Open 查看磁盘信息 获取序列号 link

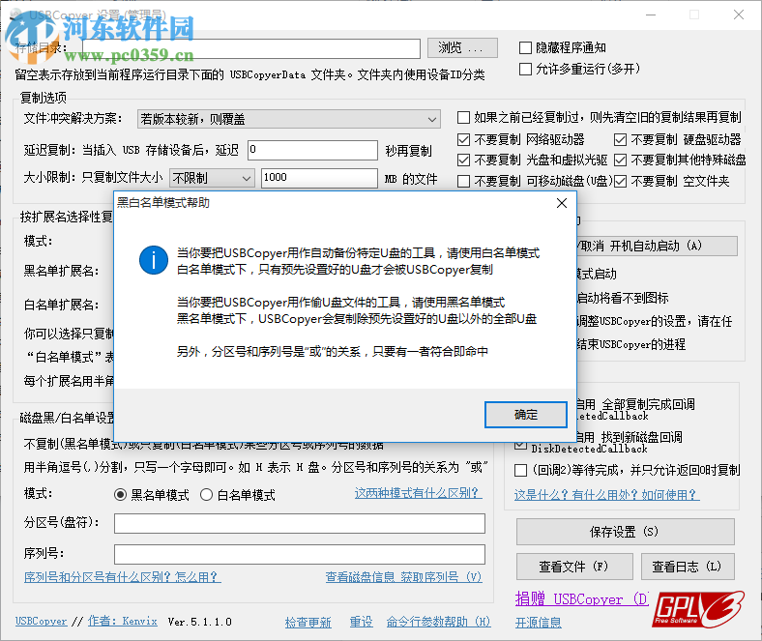tap(403, 577)
